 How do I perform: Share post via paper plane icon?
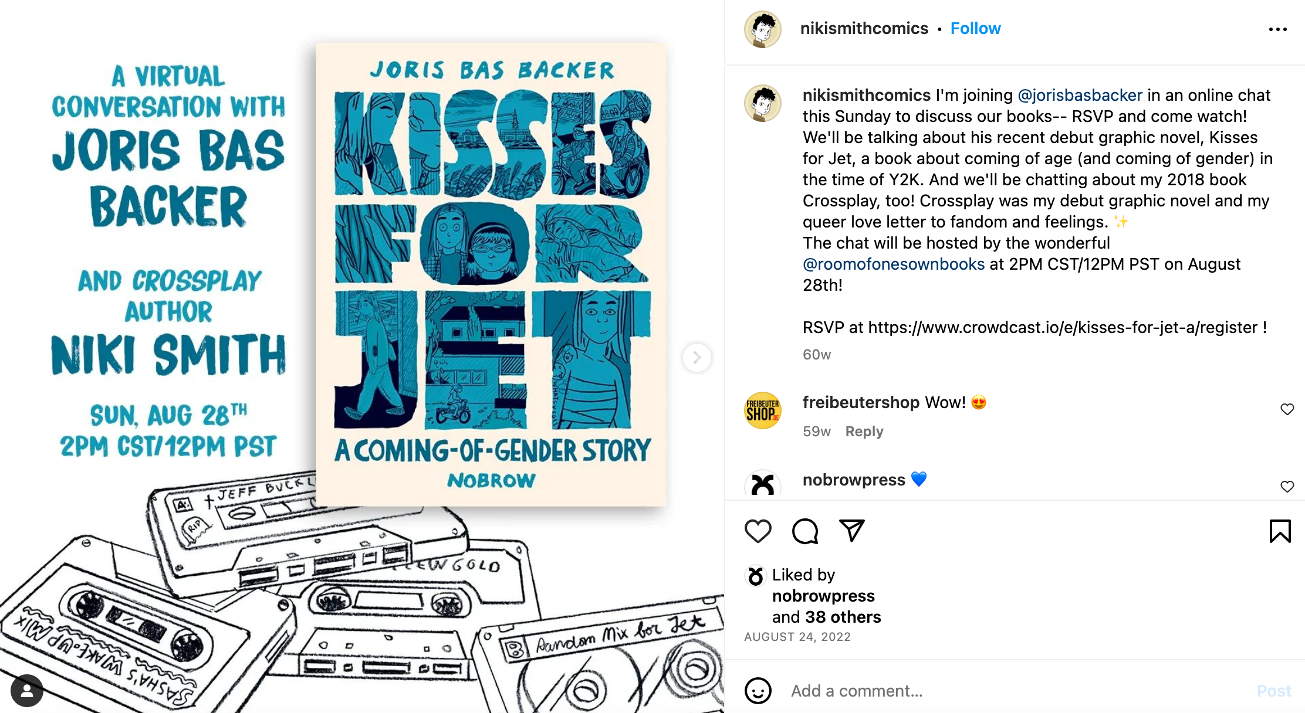click(x=851, y=531)
